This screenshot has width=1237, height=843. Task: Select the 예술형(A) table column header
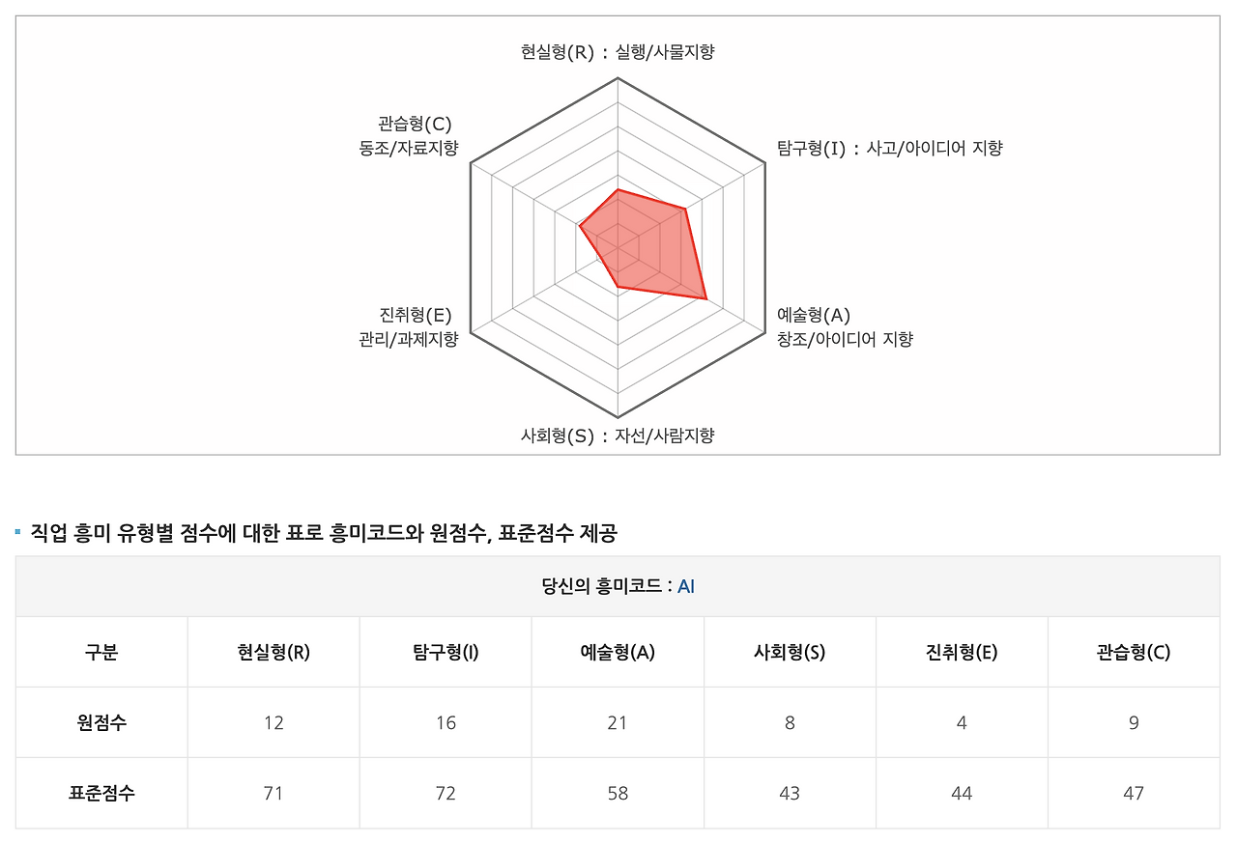click(x=618, y=652)
